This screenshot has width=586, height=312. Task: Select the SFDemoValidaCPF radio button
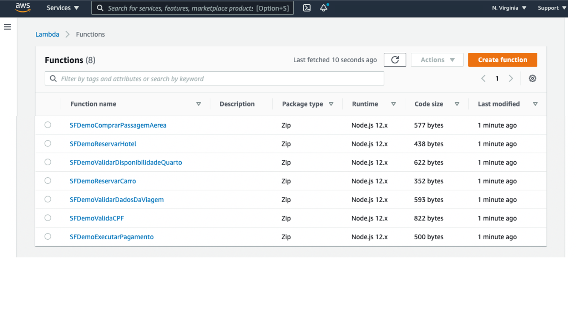tap(48, 218)
